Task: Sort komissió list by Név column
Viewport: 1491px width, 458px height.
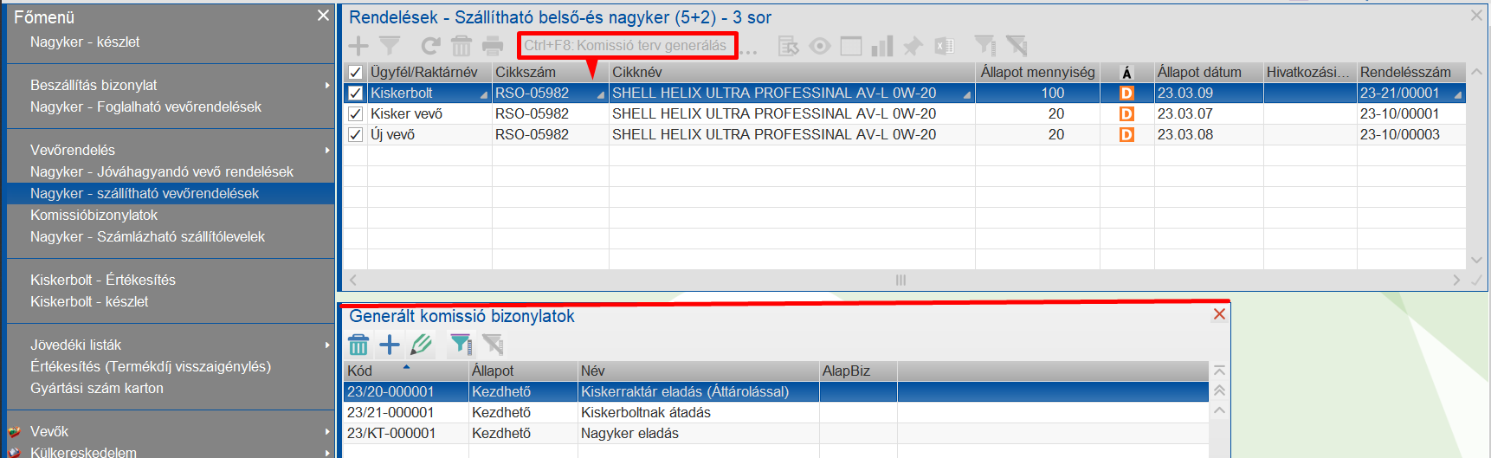Action: (698, 371)
